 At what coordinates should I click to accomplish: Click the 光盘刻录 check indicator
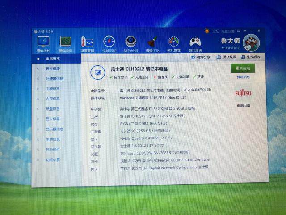click(x=180, y=77)
